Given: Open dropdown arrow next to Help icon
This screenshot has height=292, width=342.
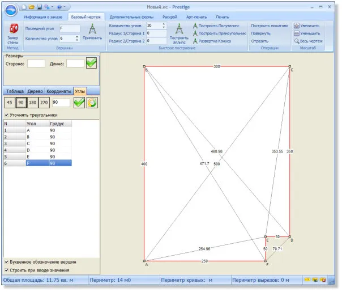Looking at the screenshot, I should pyautogui.click(x=65, y=7).
